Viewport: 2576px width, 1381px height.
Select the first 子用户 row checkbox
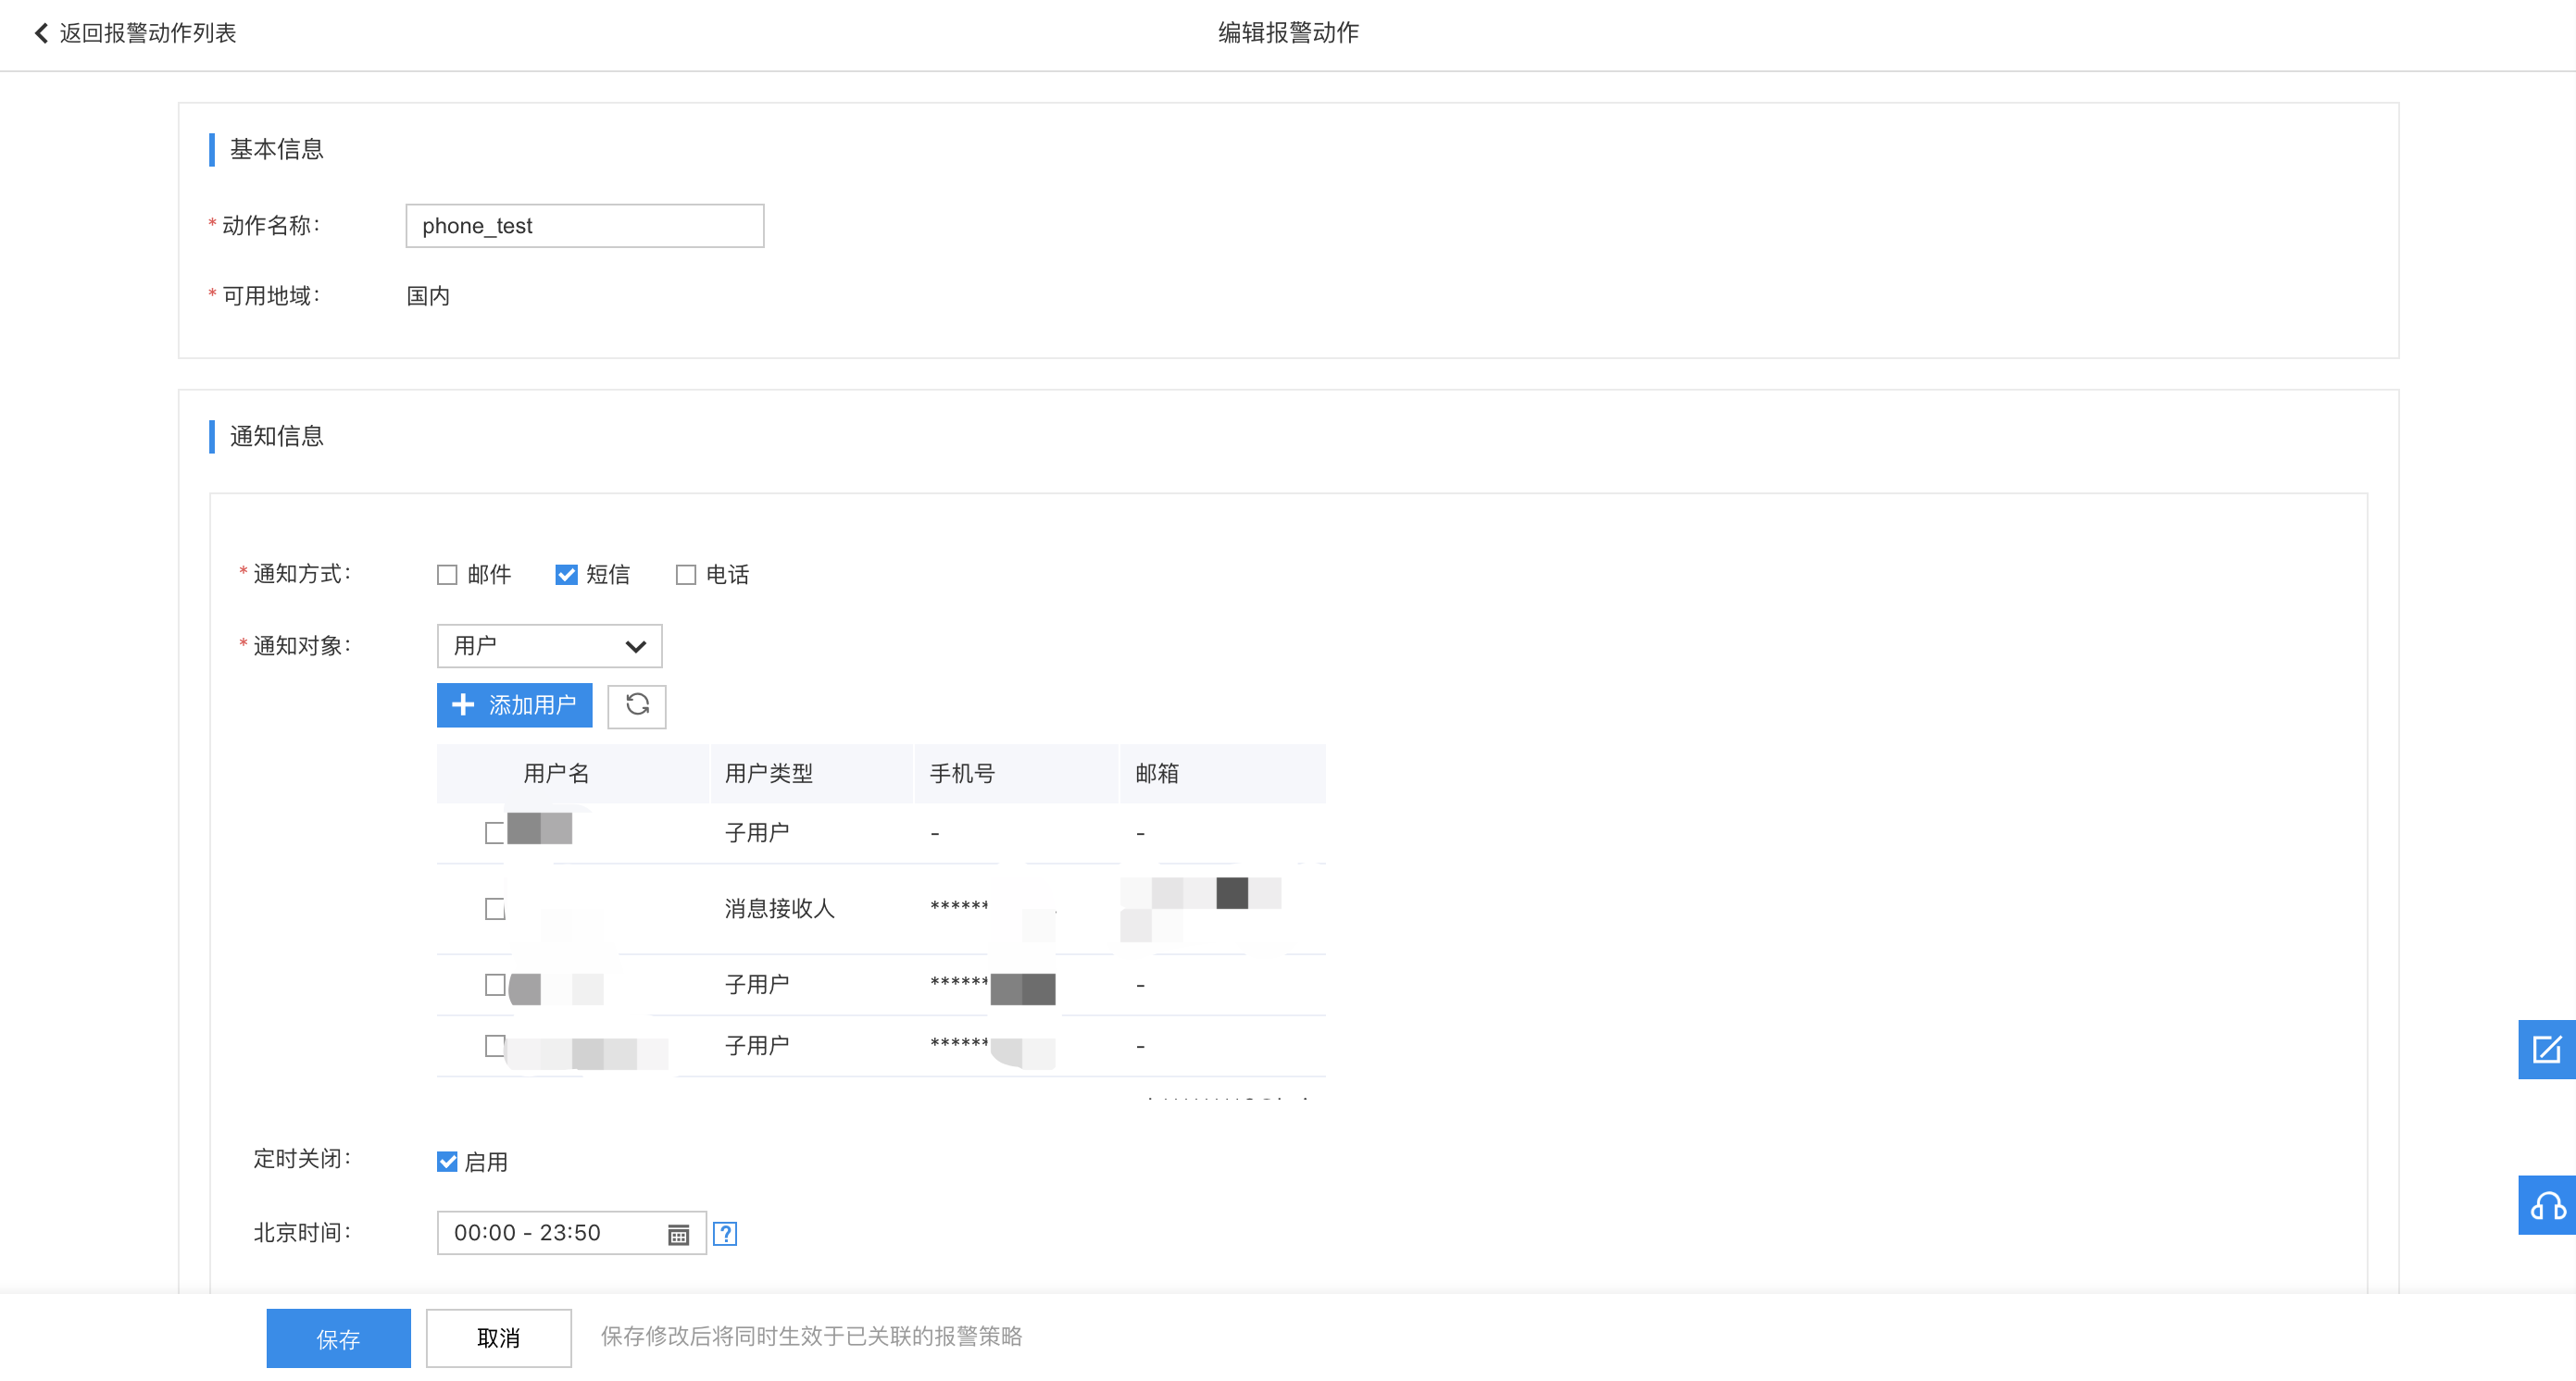click(x=494, y=832)
